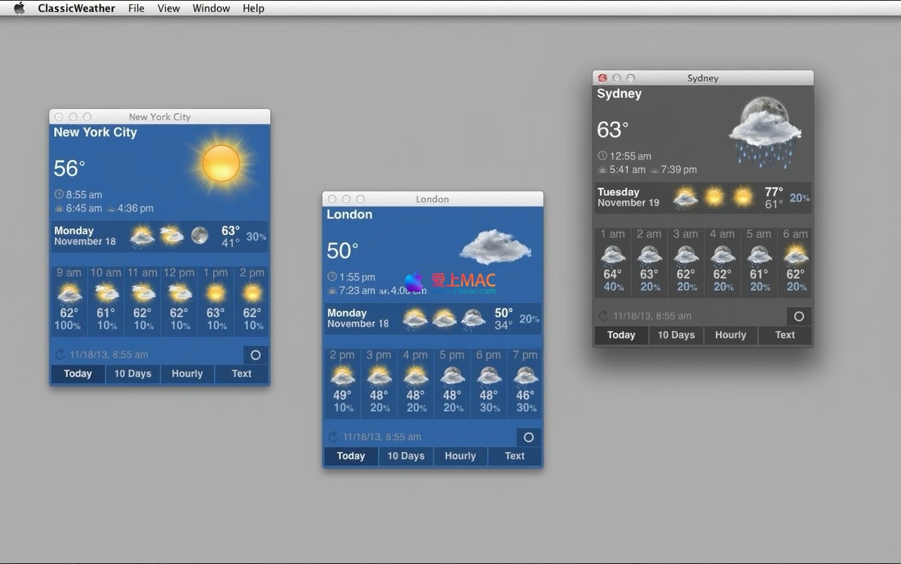The height and width of the screenshot is (564, 901).
Task: Click the large cloud icon in London window
Action: (495, 246)
